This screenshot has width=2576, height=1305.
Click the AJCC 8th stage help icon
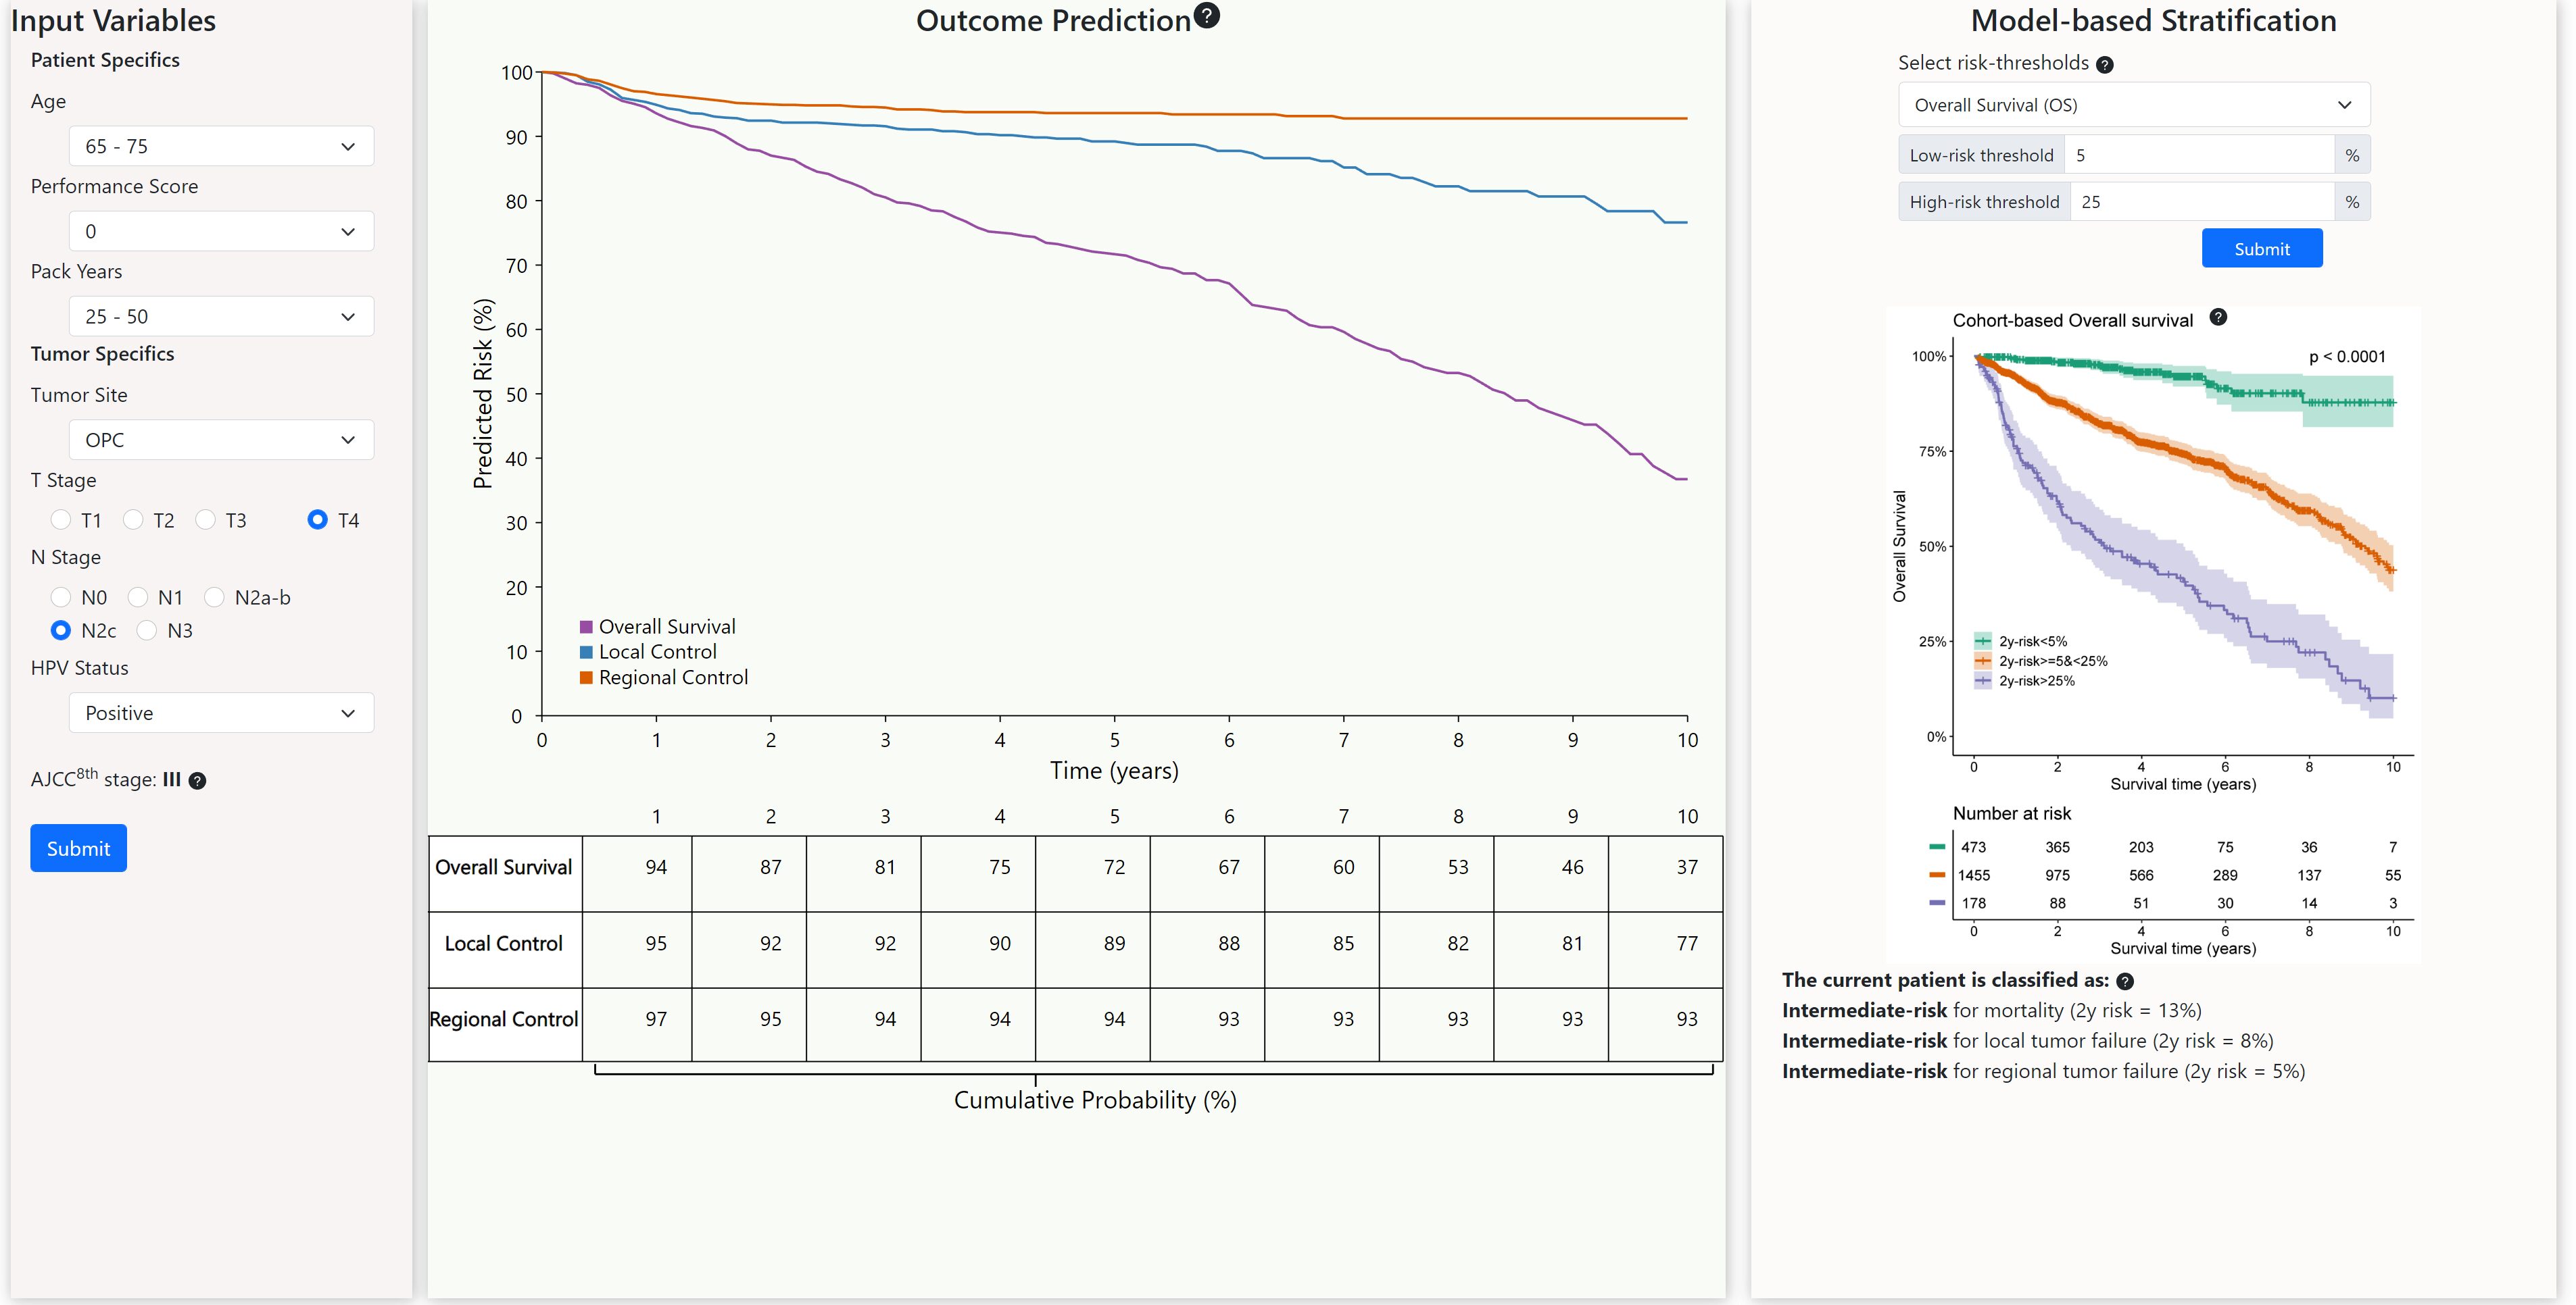(198, 780)
